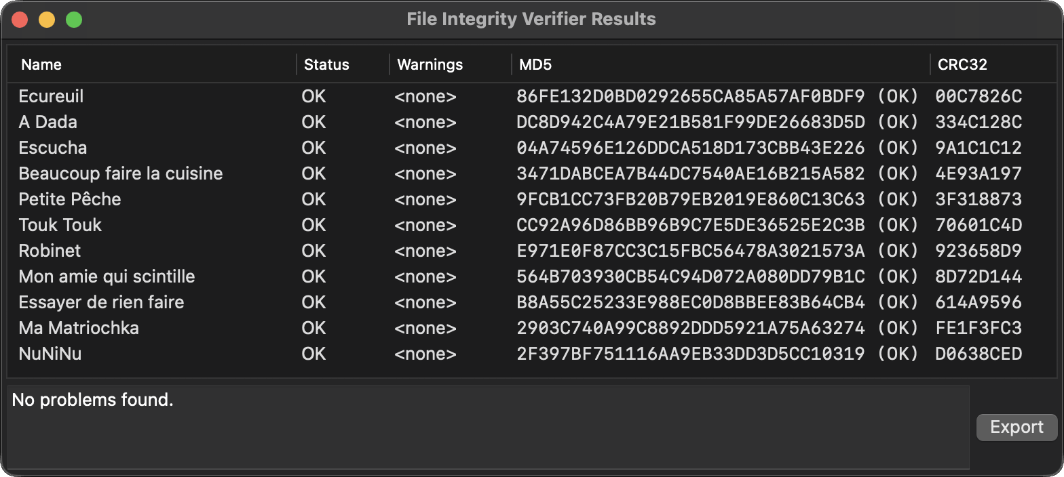Click the Export button
1064x477 pixels.
pyautogui.click(x=1016, y=427)
